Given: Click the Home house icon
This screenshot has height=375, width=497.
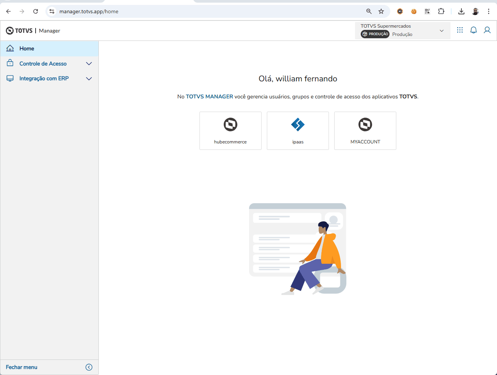Looking at the screenshot, I should click(10, 48).
